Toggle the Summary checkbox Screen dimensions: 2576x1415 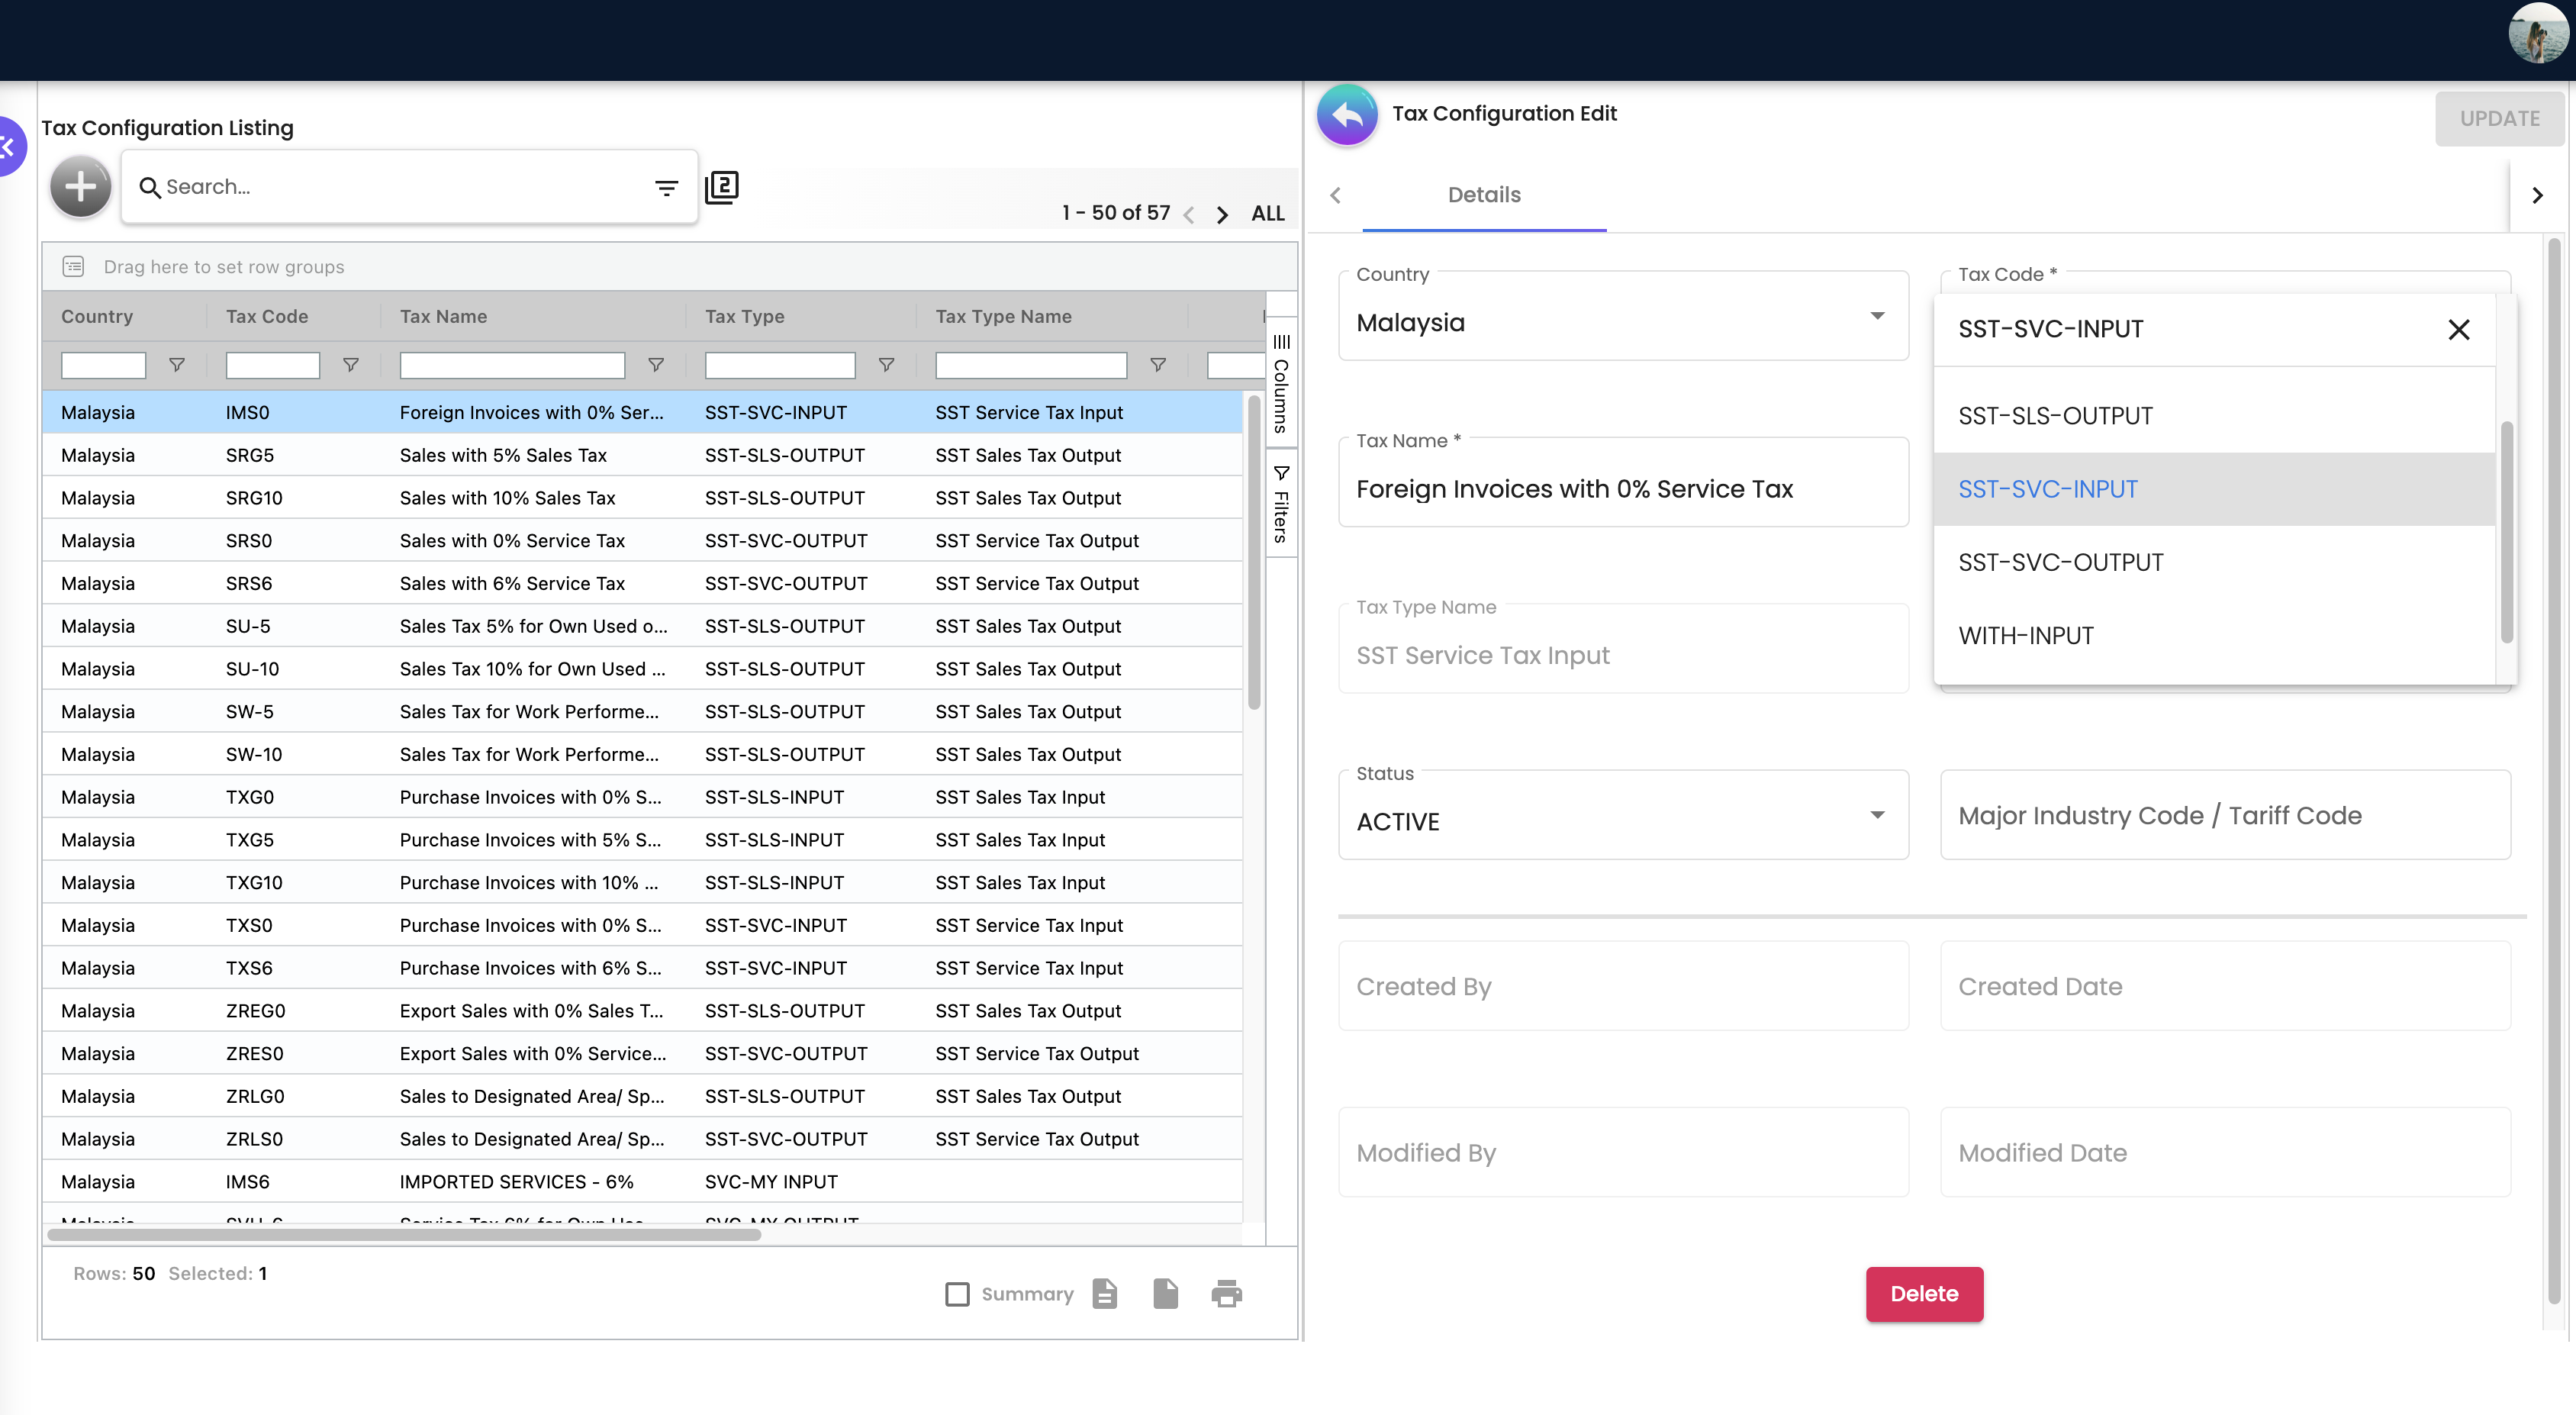coord(957,1294)
